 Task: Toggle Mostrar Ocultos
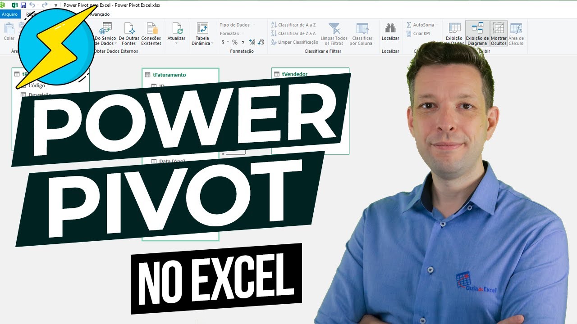point(499,34)
